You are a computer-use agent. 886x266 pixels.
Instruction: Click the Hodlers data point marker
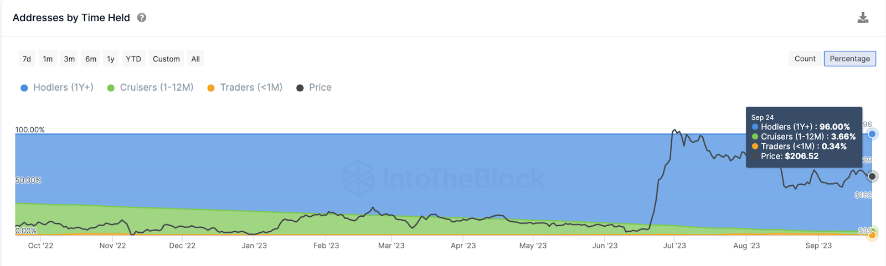click(x=872, y=134)
